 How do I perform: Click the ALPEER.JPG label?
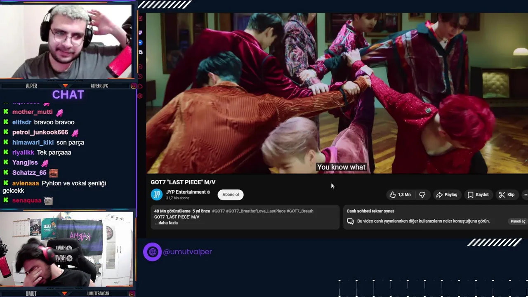99,86
